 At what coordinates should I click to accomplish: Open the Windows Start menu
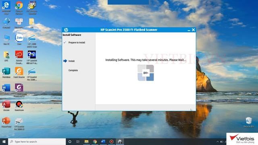pyautogui.click(x=4, y=141)
